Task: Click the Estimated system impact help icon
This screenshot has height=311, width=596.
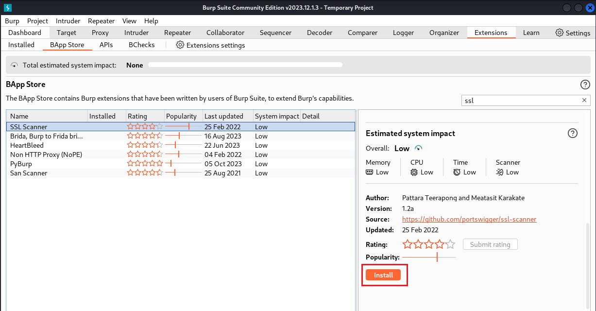Action: (x=573, y=133)
